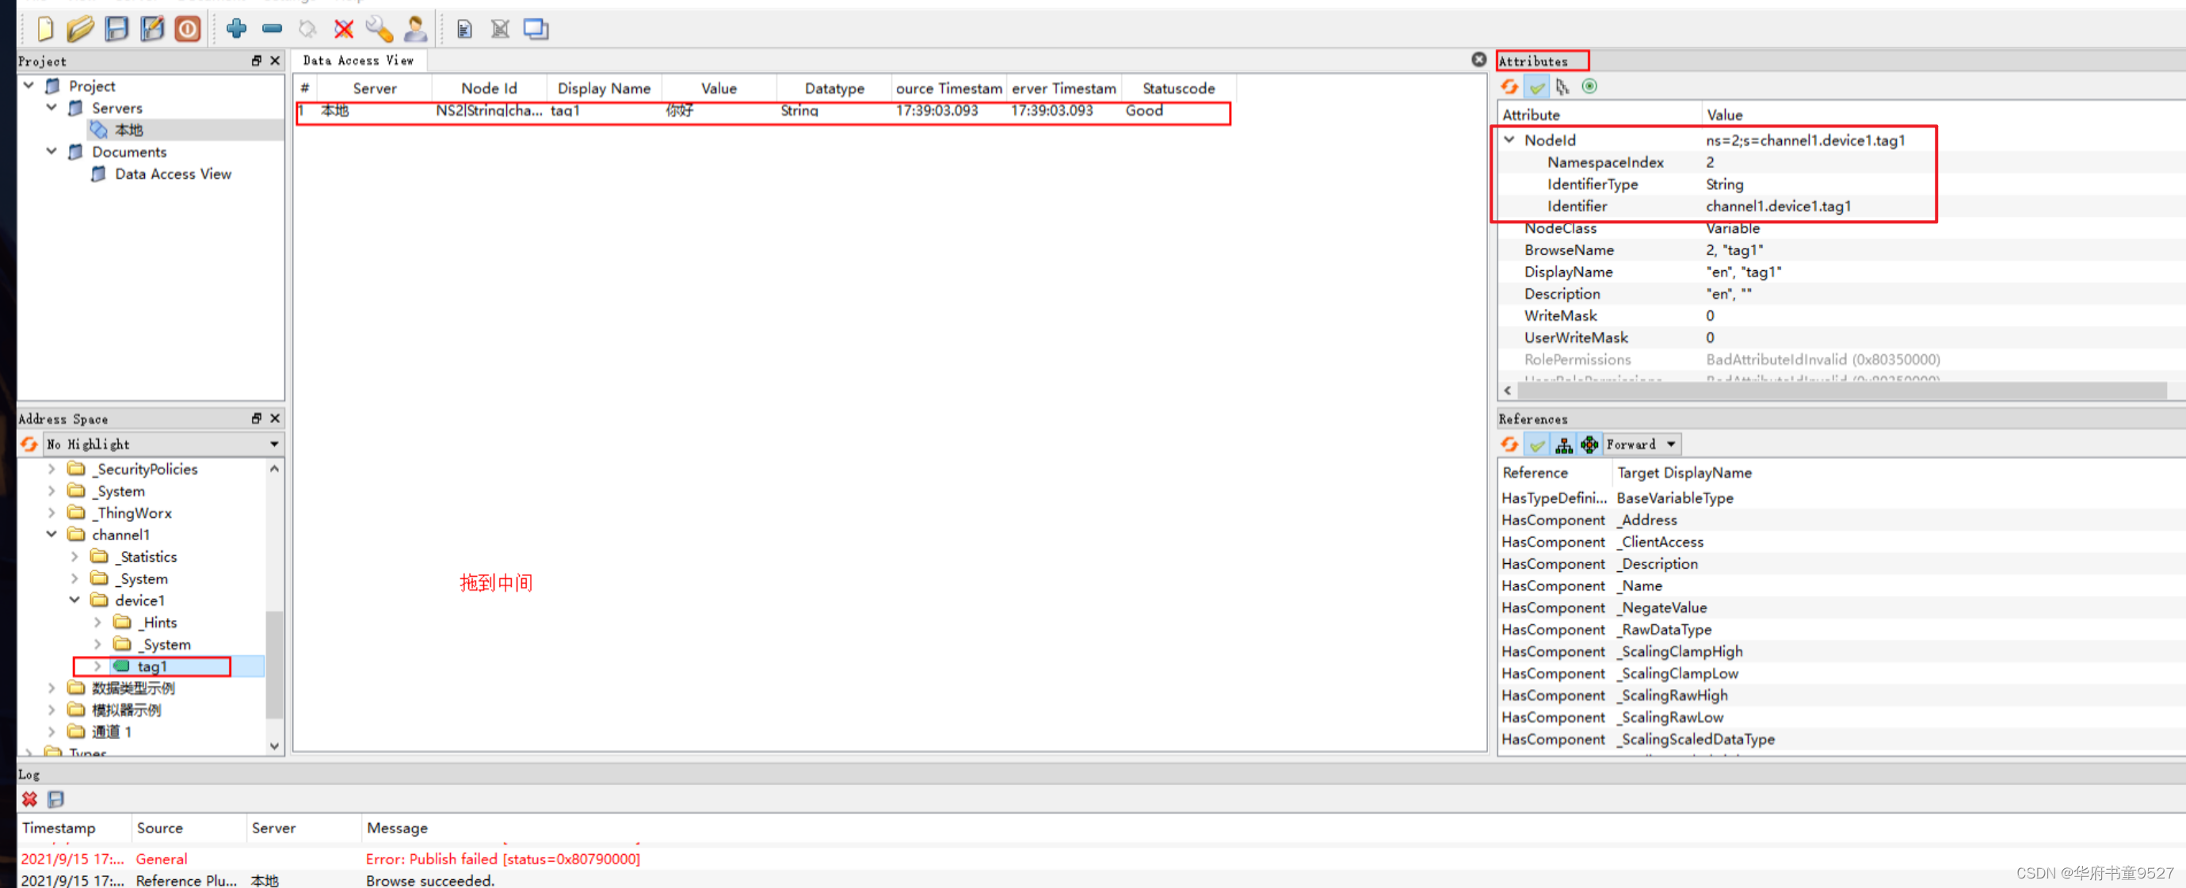Refresh the References panel with the refresh icon

[1510, 444]
